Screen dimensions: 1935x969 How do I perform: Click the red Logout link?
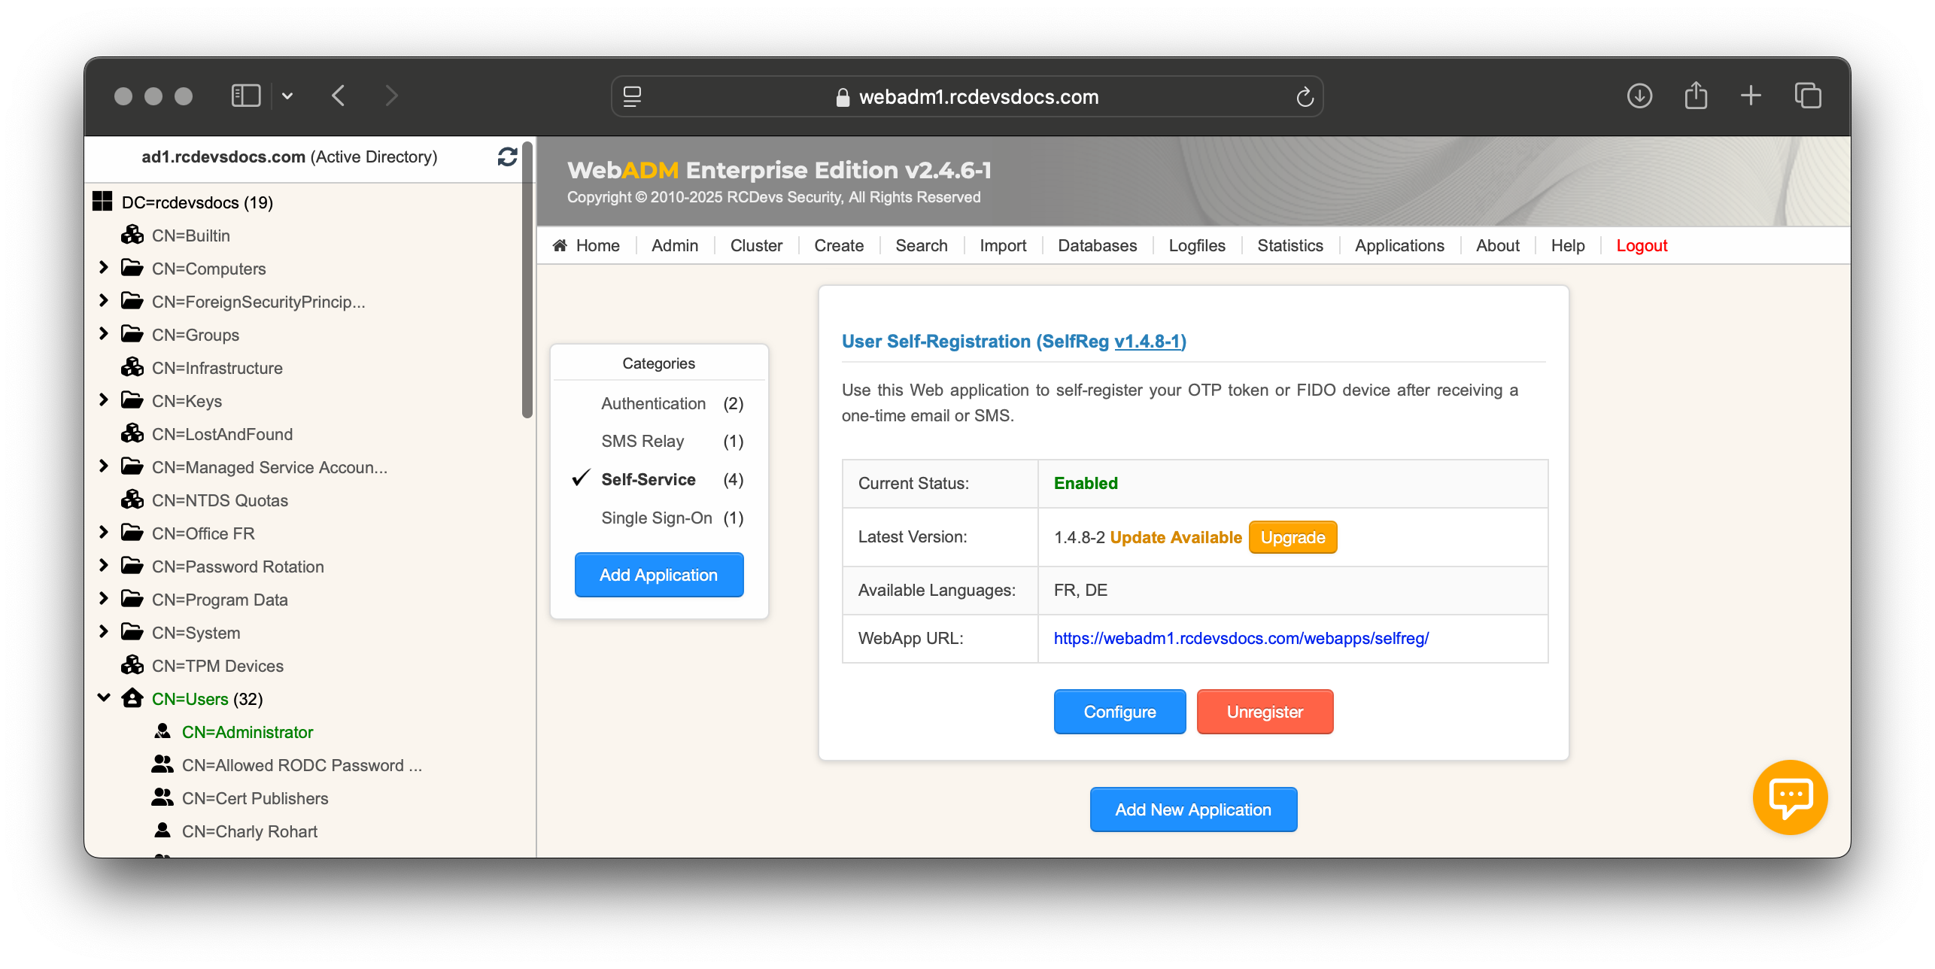pos(1642,245)
